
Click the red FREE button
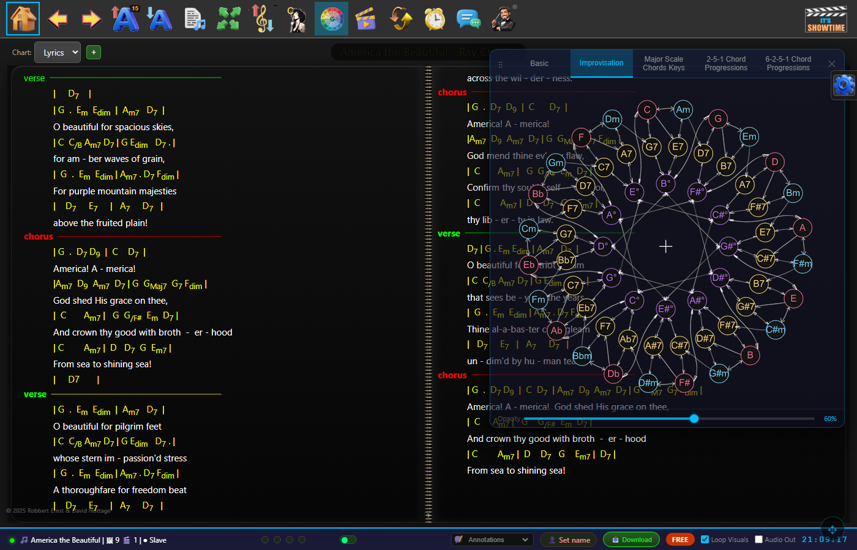(680, 540)
